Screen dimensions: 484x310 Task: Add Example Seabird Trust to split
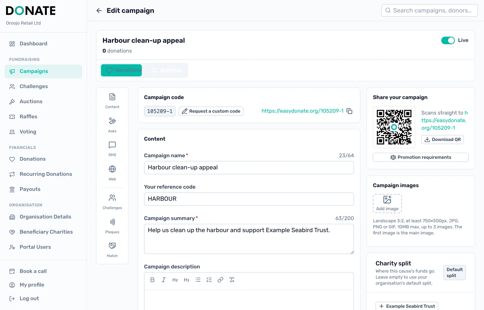(407, 306)
